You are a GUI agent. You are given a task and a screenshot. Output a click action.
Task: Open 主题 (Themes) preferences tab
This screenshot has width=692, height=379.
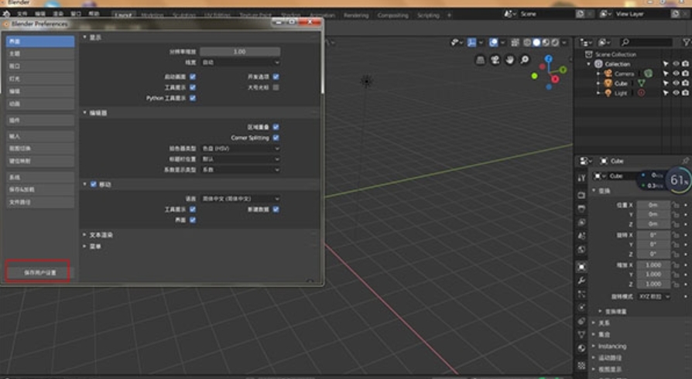pos(40,54)
